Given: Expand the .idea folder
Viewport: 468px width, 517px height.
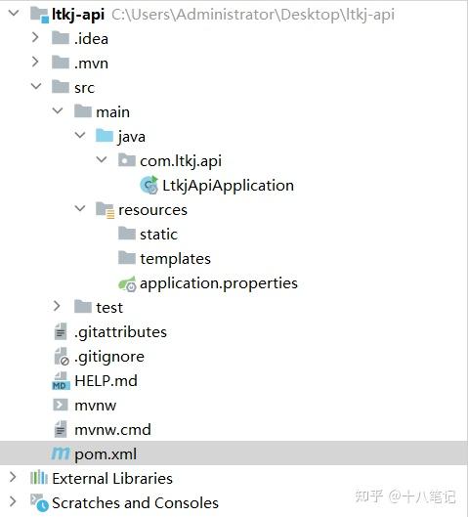Looking at the screenshot, I should pyautogui.click(x=35, y=37).
